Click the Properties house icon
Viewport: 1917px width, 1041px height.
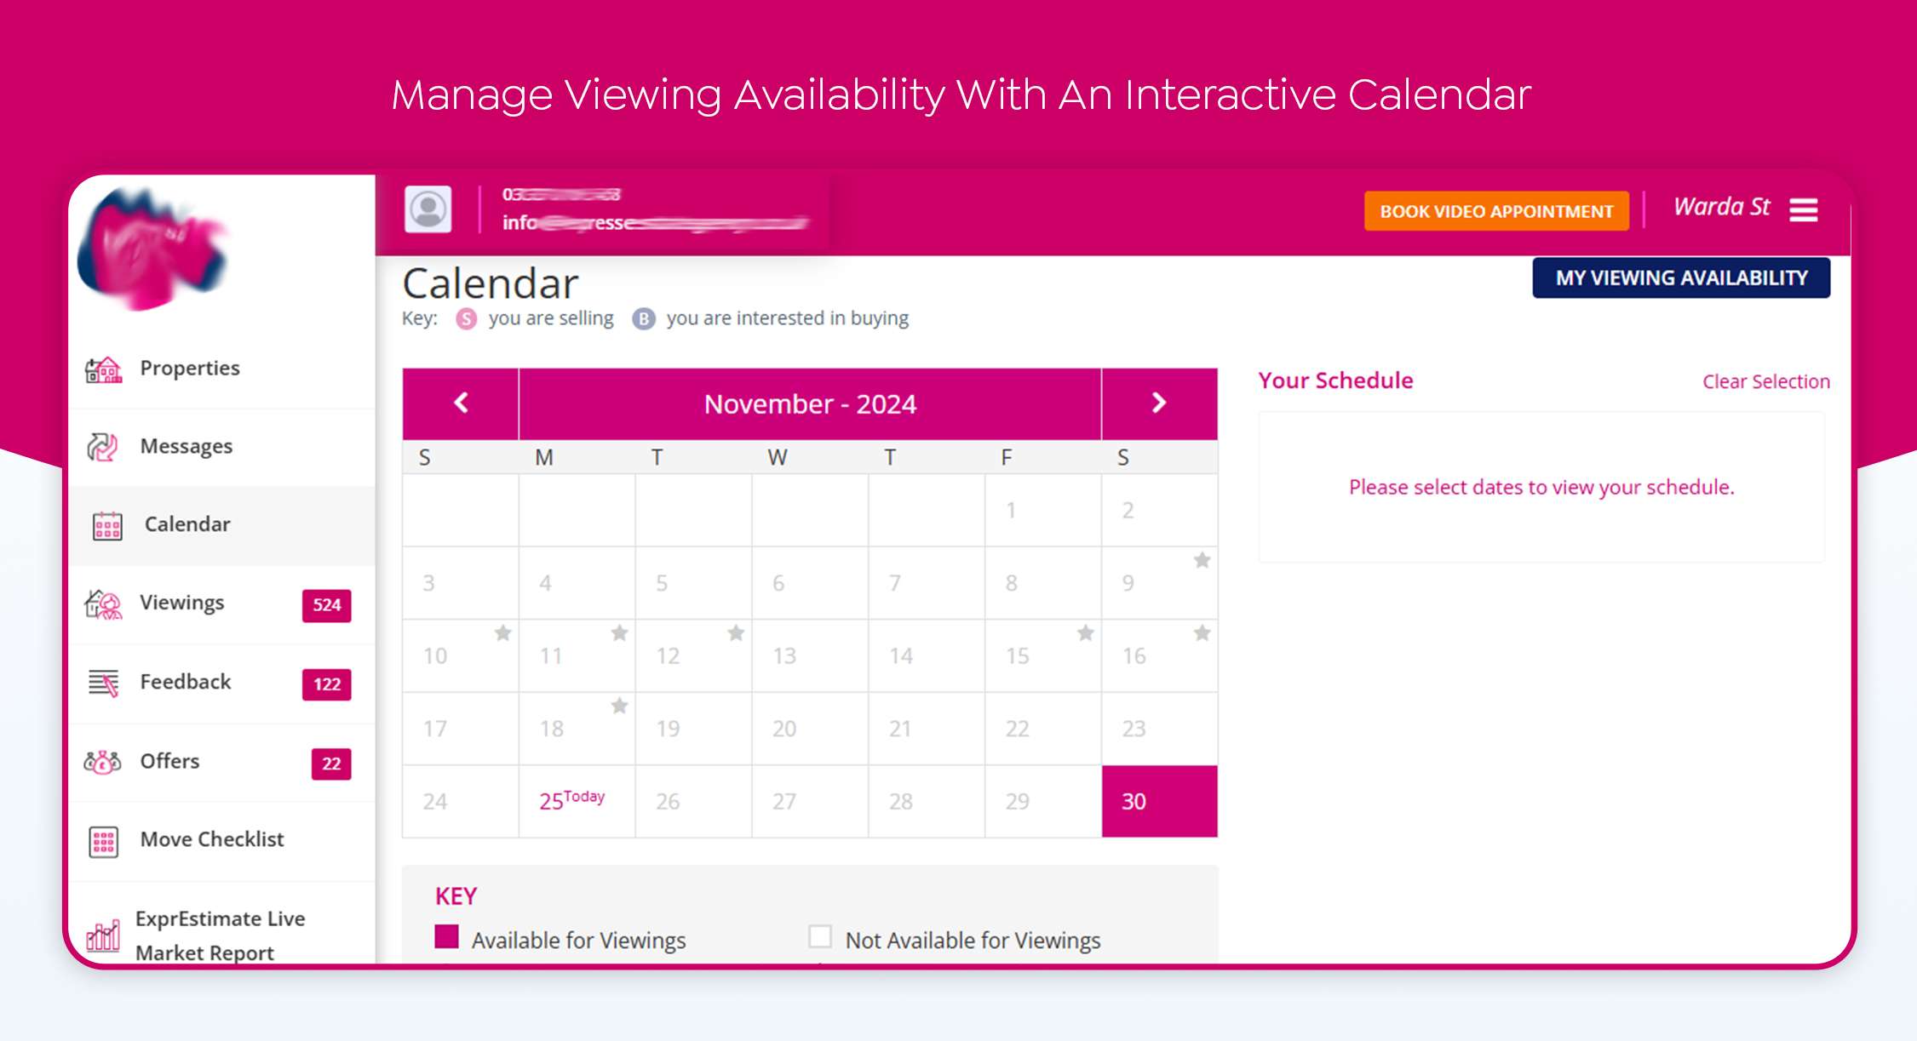coord(103,369)
